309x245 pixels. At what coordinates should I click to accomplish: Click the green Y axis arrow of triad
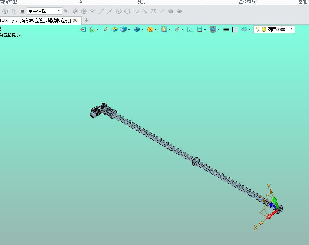276,203
